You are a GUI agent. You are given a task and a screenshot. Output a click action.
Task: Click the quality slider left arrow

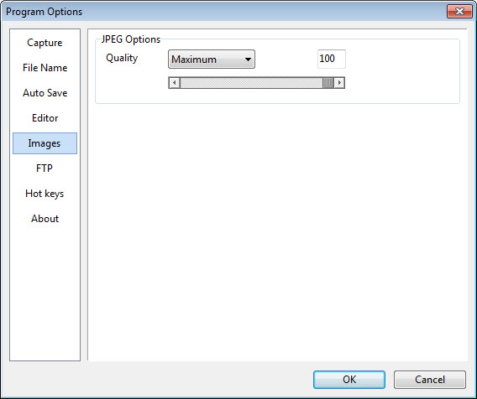pos(175,83)
